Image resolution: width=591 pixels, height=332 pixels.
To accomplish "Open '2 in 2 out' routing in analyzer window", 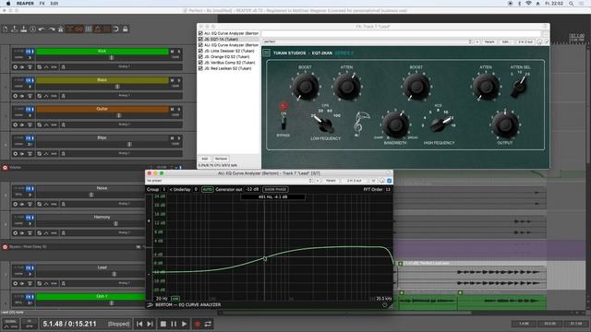I will pyautogui.click(x=354, y=181).
